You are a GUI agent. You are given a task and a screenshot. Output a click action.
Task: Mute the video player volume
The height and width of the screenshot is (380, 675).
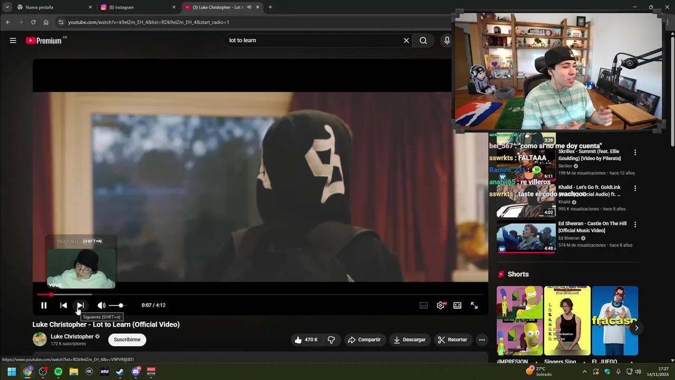[101, 305]
